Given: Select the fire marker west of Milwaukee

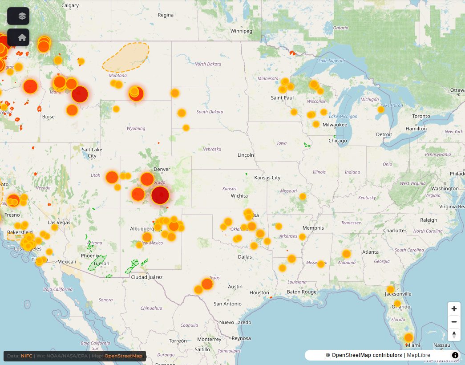Looking at the screenshot, I should [316, 124].
